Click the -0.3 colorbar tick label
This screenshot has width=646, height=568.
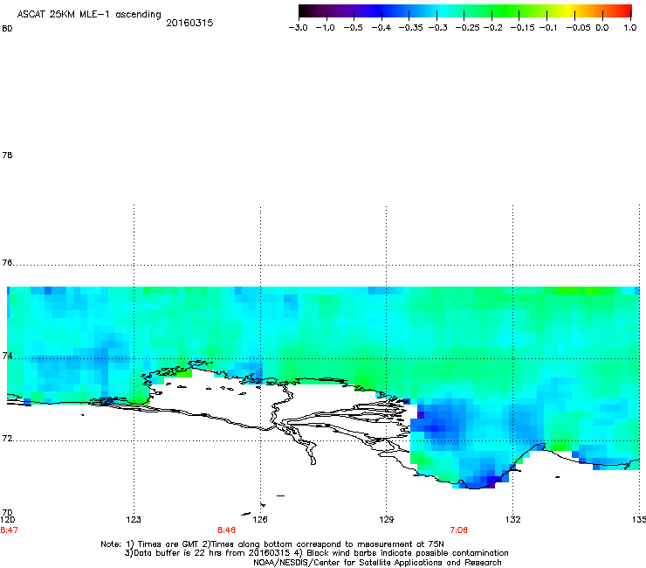pos(438,28)
